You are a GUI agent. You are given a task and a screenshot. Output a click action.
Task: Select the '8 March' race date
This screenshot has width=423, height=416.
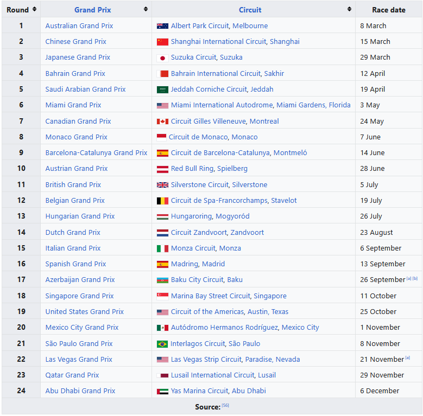coord(373,26)
